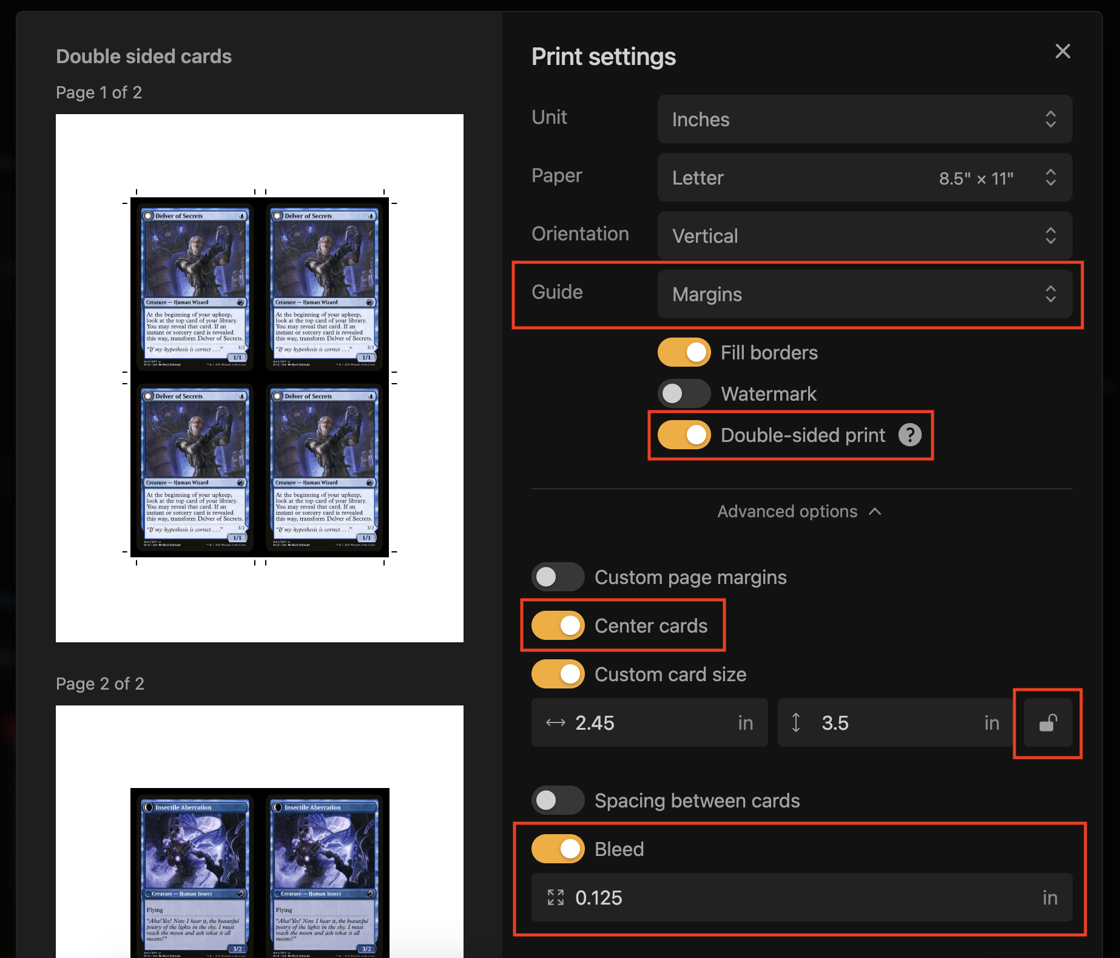Click the Unit dropdown up-down chevrons
Viewport: 1120px width, 958px height.
point(1051,119)
